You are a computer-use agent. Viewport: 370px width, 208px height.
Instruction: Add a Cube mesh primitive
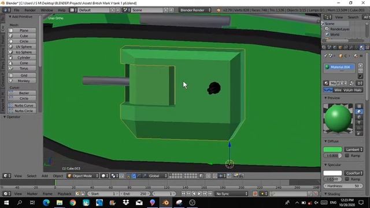click(x=22, y=36)
